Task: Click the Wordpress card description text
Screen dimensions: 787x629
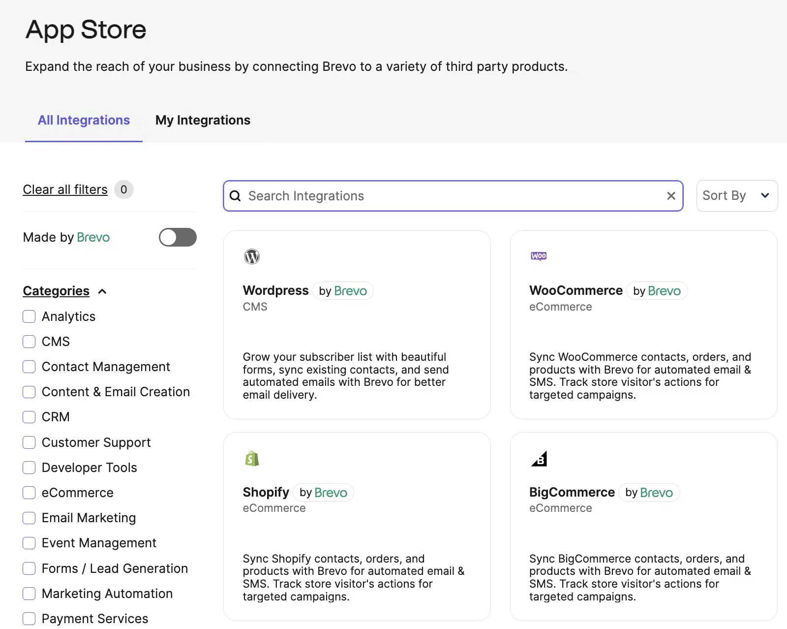Action: [x=346, y=376]
